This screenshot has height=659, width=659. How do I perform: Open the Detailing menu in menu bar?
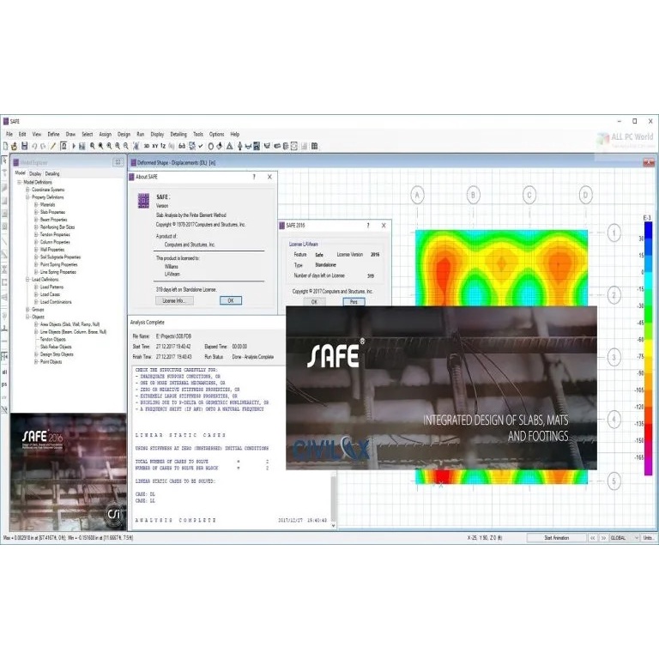pos(178,134)
